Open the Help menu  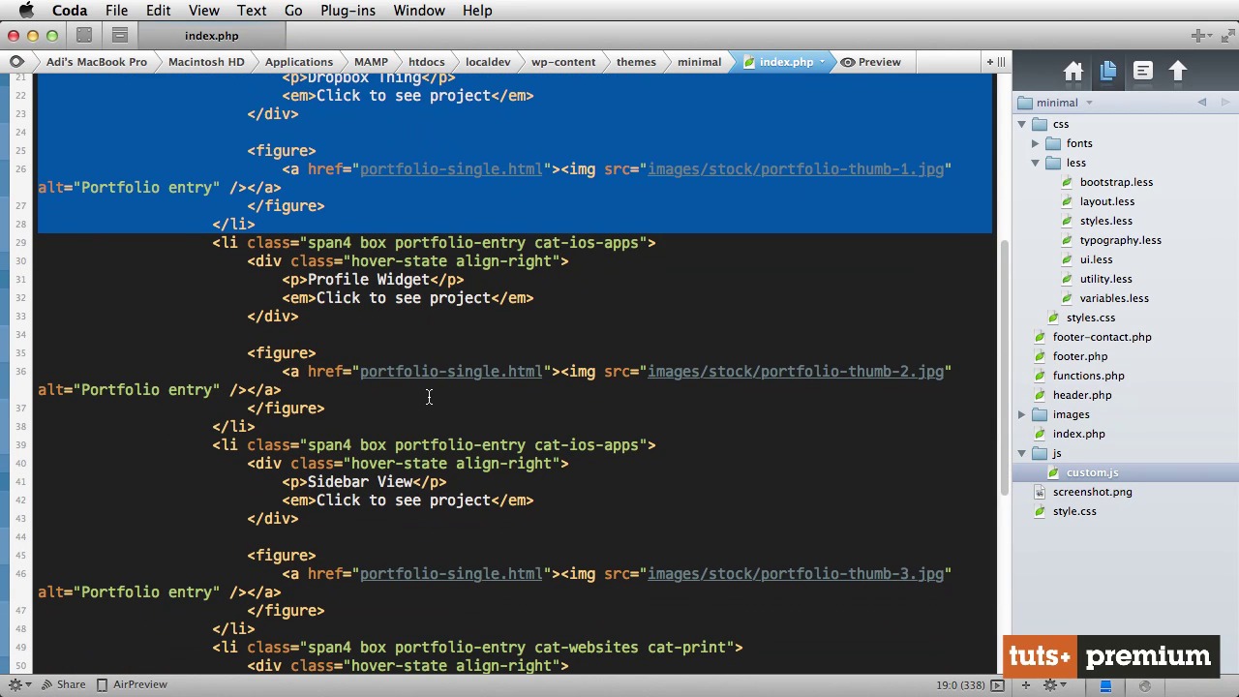pyautogui.click(x=477, y=11)
